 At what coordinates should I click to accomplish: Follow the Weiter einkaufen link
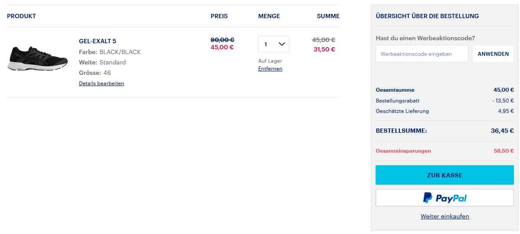(445, 216)
